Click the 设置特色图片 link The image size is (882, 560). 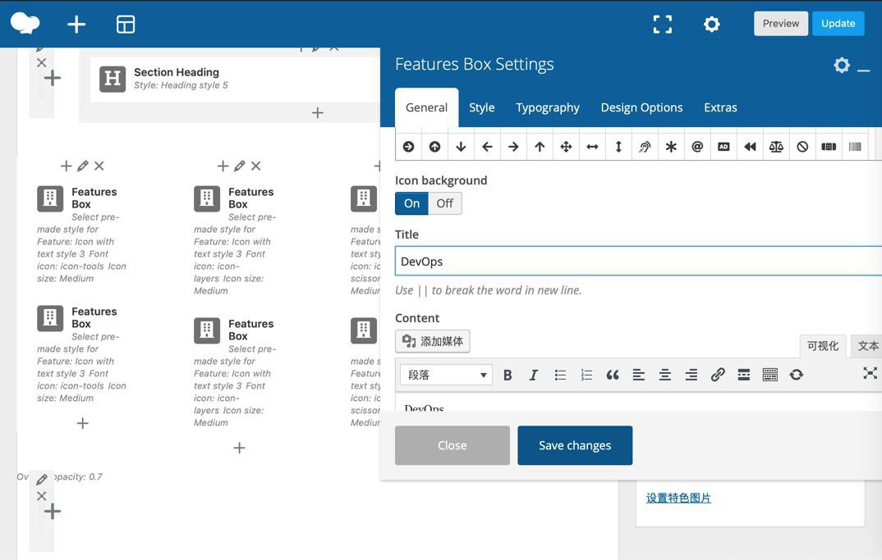pos(678,498)
